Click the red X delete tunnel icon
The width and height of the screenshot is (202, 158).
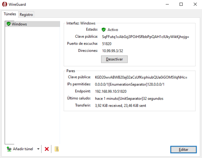click(47, 149)
